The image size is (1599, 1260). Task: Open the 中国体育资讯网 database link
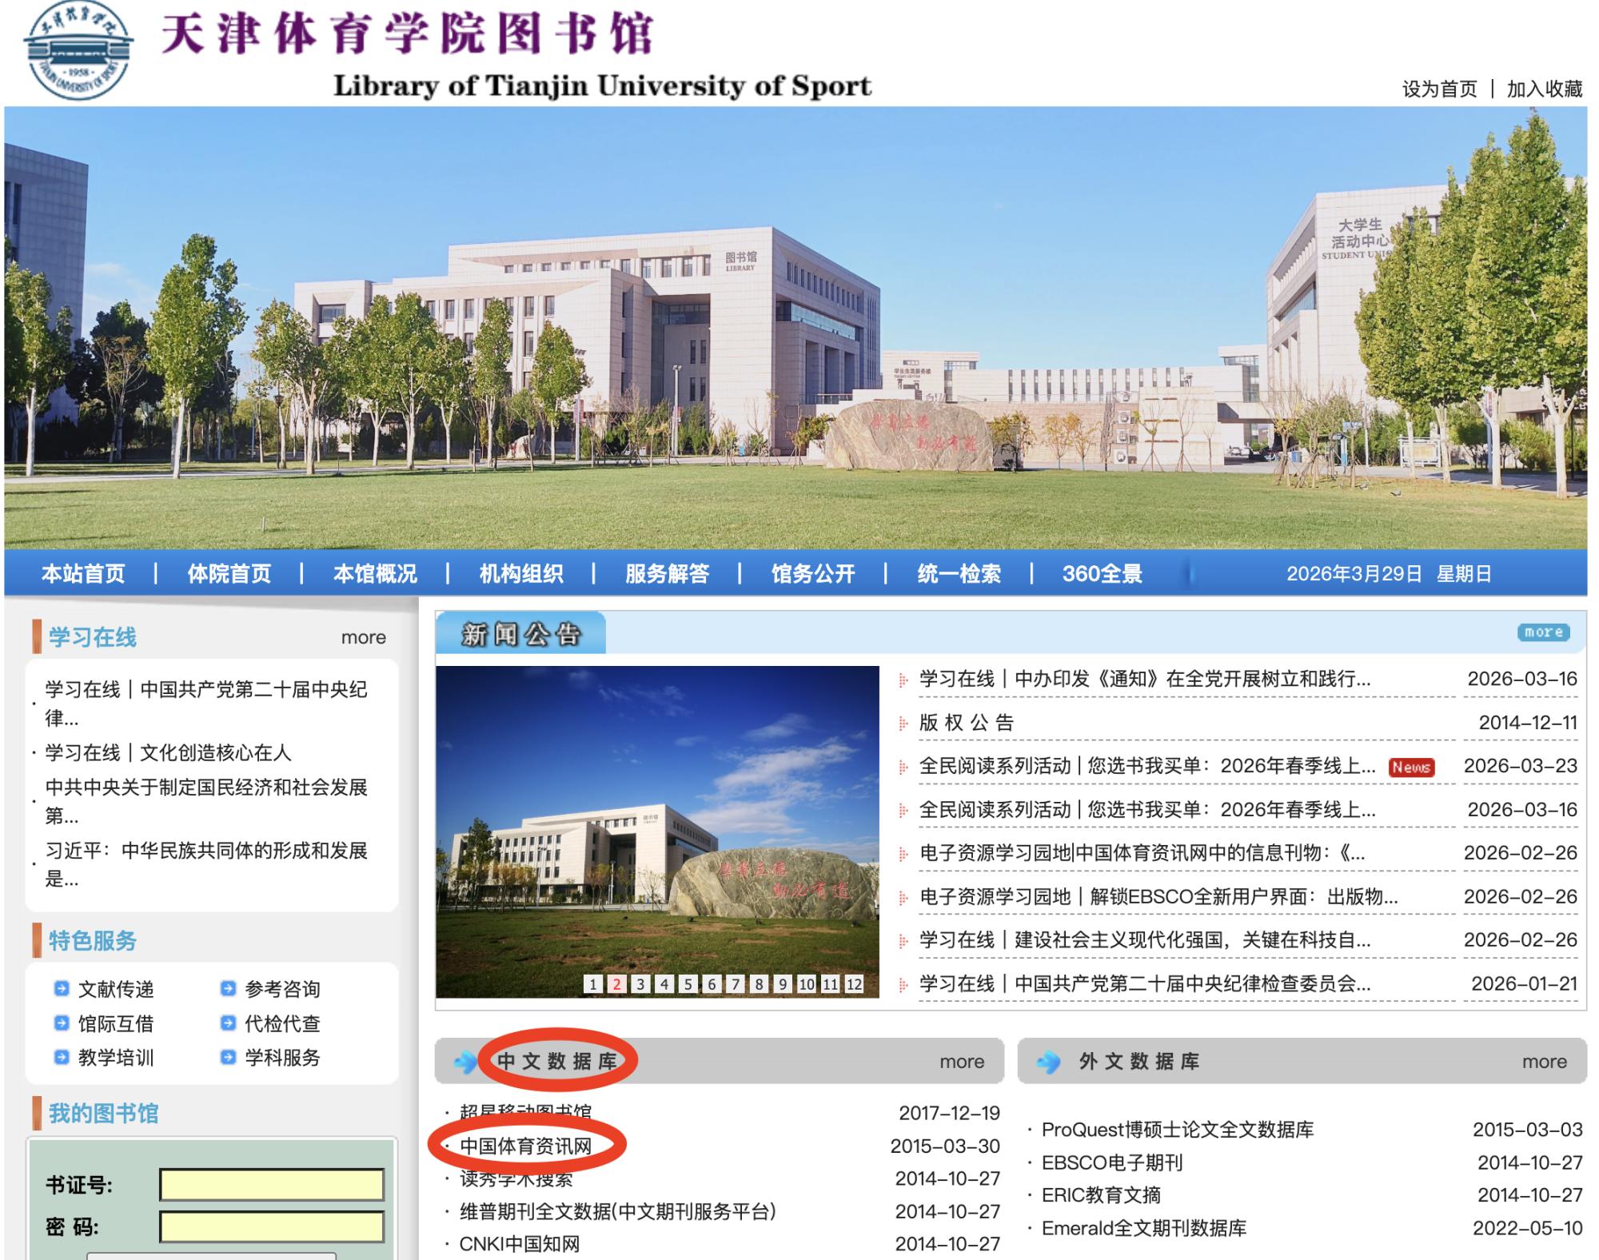click(x=525, y=1146)
